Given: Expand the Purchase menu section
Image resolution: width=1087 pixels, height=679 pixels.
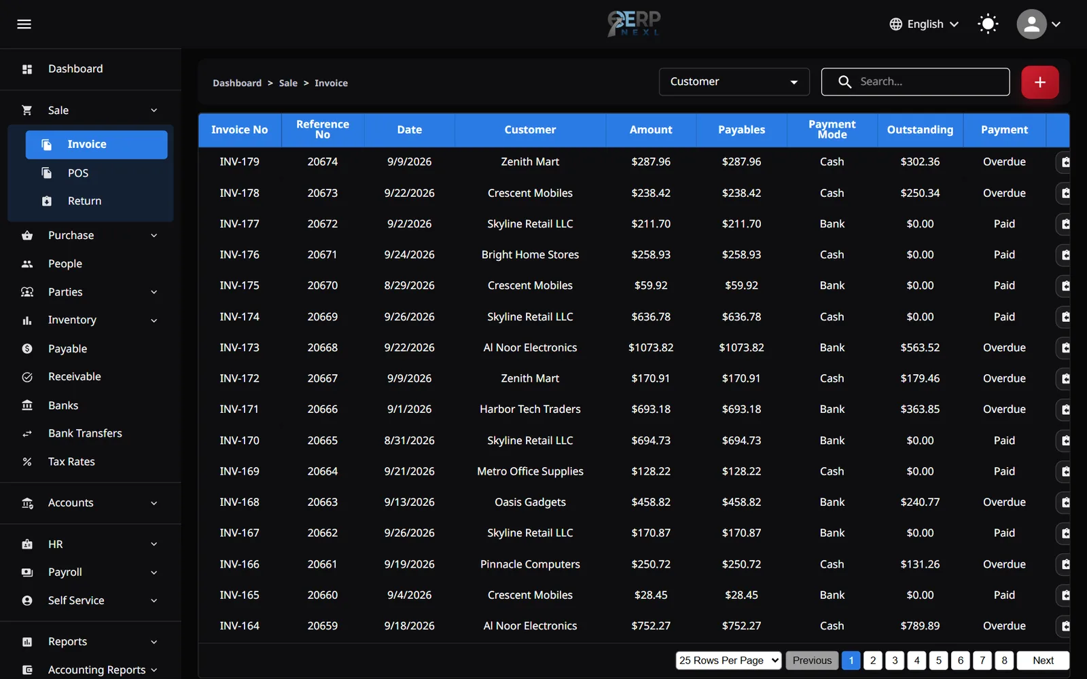Looking at the screenshot, I should tap(91, 236).
